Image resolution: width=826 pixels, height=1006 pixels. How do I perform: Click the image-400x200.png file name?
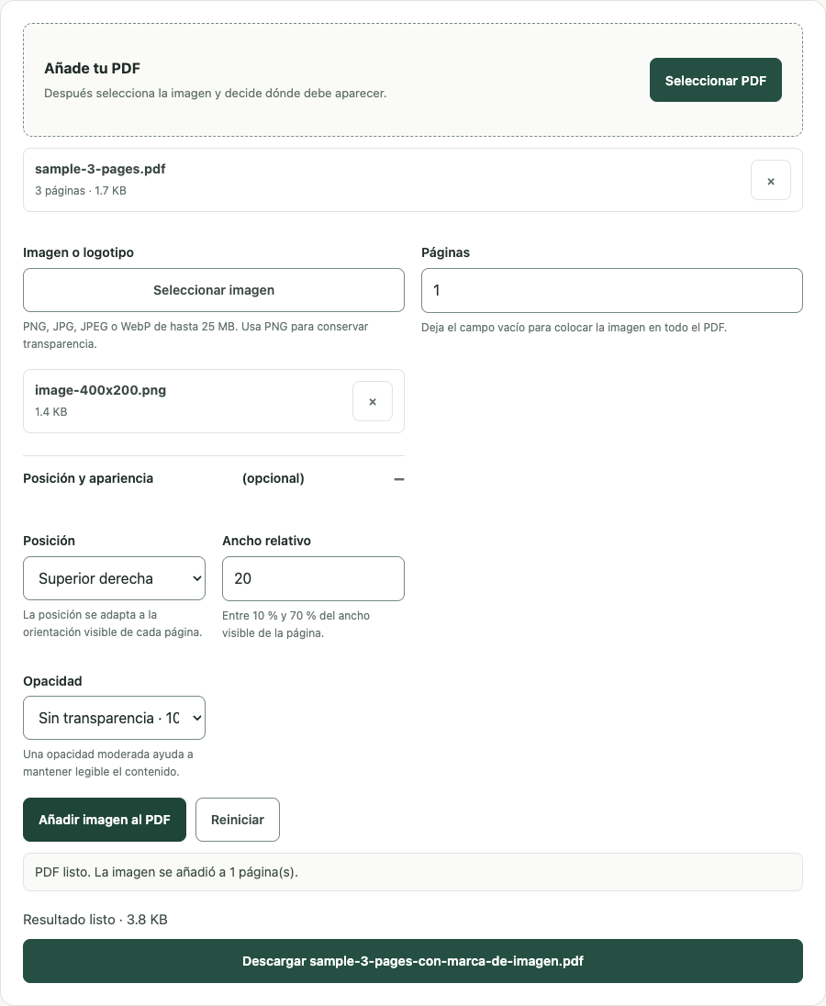[x=100, y=390]
